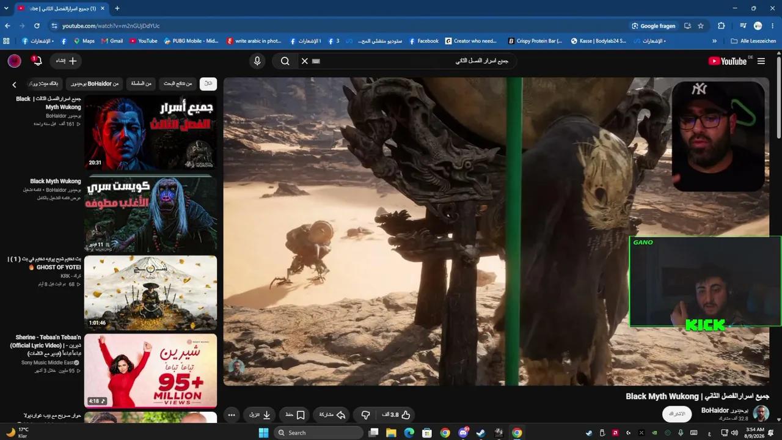The image size is (782, 440).
Task: Open the media control icon in Chrome toolbar
Action: [743, 26]
